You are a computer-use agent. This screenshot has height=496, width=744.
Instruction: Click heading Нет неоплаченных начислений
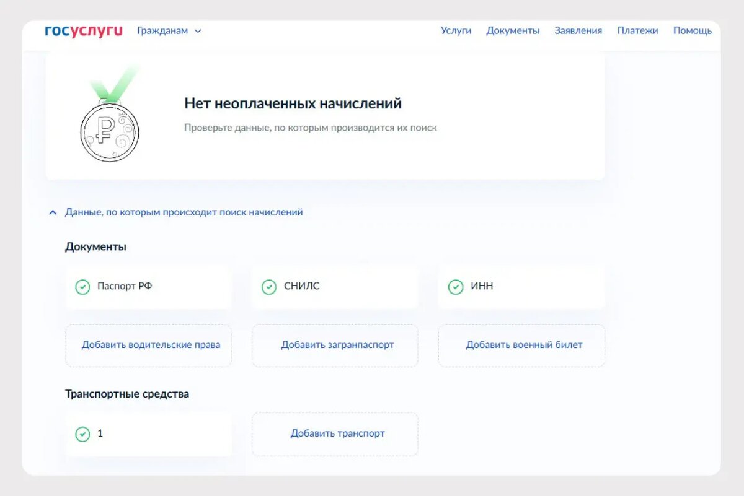coord(293,103)
